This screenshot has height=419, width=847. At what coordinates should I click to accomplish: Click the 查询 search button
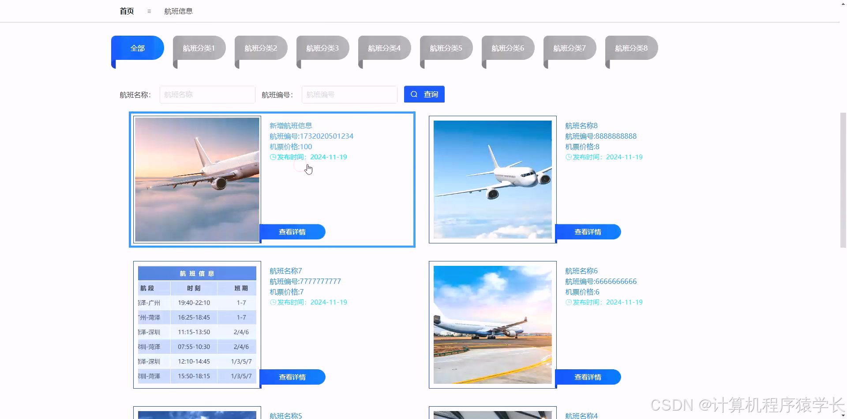(x=424, y=94)
